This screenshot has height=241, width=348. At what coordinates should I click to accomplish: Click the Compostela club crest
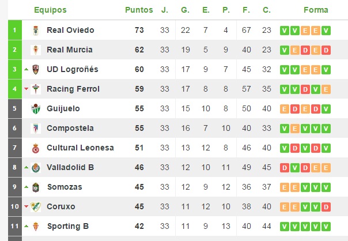click(x=36, y=129)
